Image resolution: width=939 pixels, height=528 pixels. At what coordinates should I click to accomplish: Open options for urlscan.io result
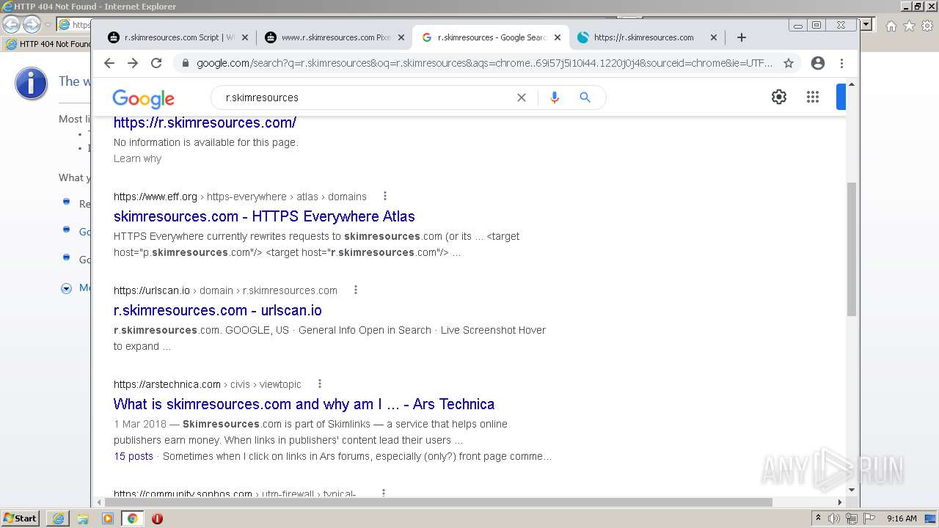coord(355,290)
